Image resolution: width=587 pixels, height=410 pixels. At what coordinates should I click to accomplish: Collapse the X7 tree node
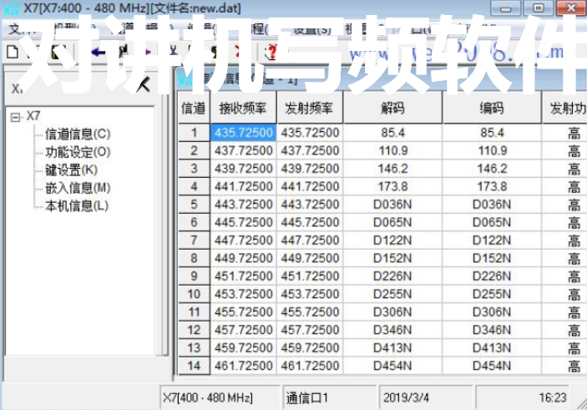(15, 118)
